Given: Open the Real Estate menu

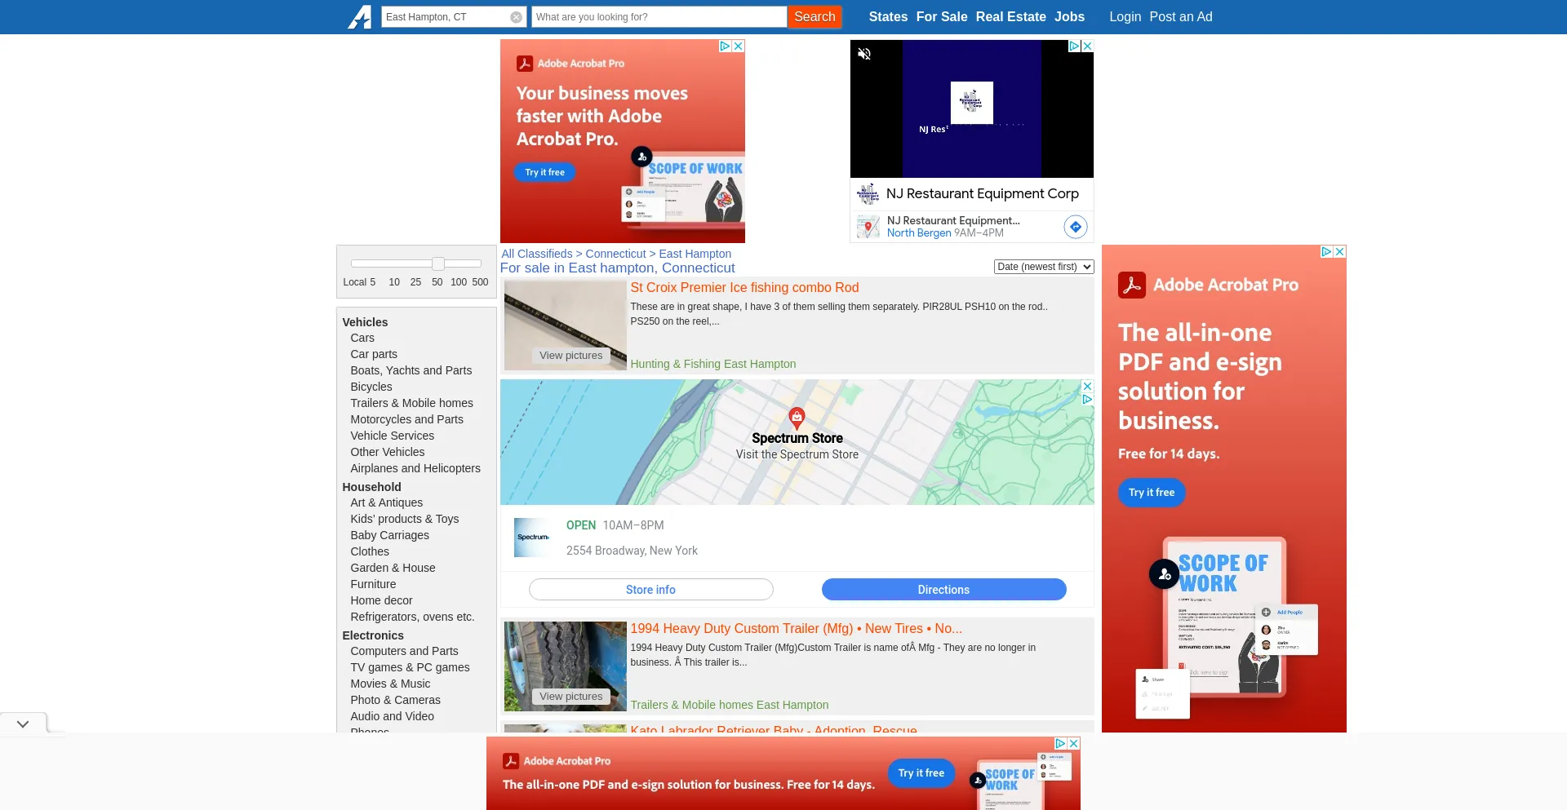Looking at the screenshot, I should (x=1010, y=17).
